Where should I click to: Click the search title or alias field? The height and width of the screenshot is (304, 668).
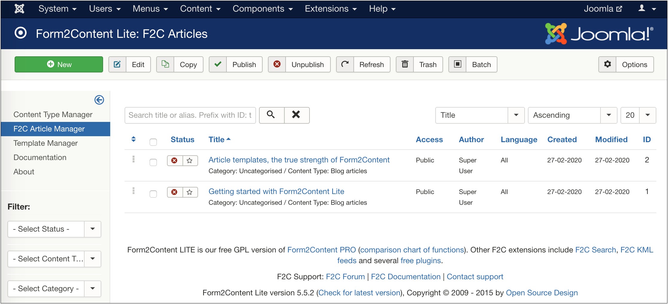pos(190,115)
